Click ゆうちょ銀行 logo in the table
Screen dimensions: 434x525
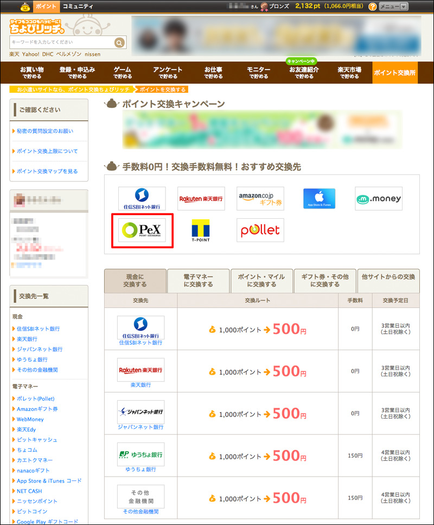[x=141, y=454]
